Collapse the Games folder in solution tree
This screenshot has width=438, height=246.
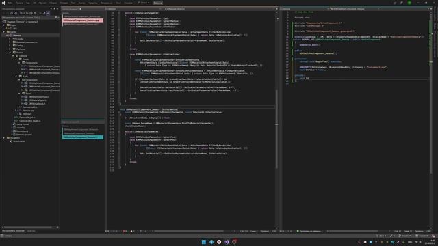pos(4,32)
